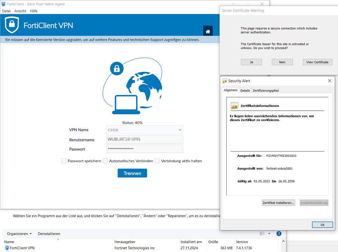Image resolution: width=338 pixels, height=252 pixels.
Task: Open the Ansicht menu
Action: (x=20, y=11)
